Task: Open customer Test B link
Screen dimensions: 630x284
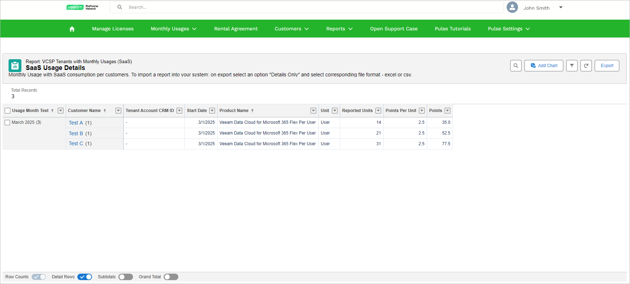Action: pyautogui.click(x=76, y=133)
